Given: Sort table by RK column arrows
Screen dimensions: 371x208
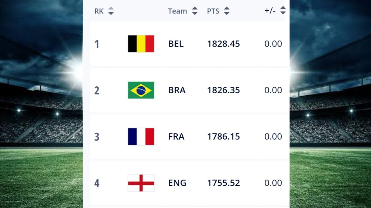Looking at the screenshot, I should [x=111, y=11].
